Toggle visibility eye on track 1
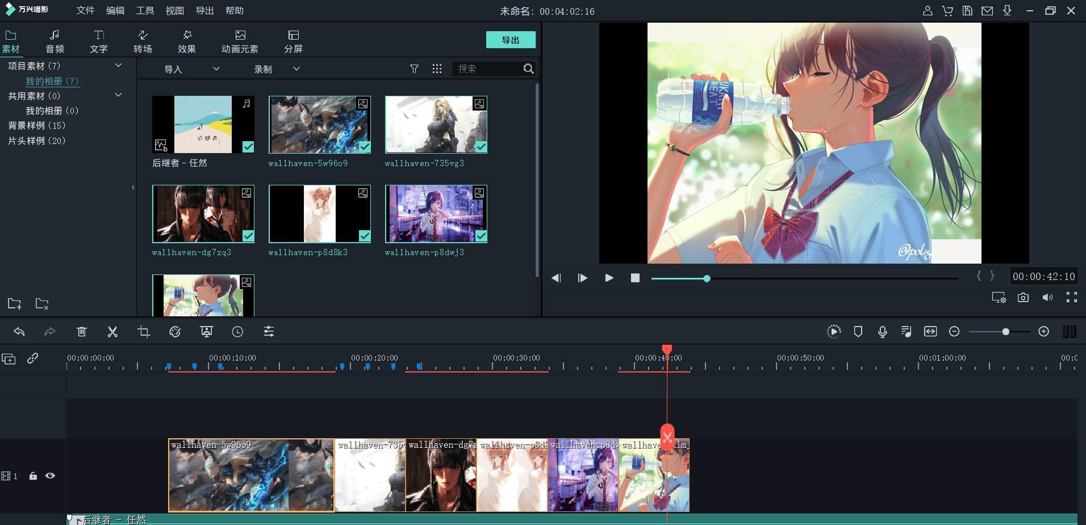The image size is (1086, 525). 50,476
